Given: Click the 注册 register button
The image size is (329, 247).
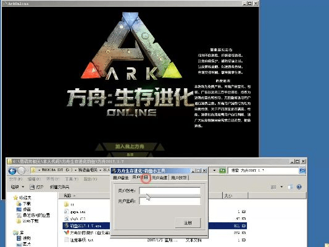Looking at the screenshot, I should pyautogui.click(x=188, y=223).
